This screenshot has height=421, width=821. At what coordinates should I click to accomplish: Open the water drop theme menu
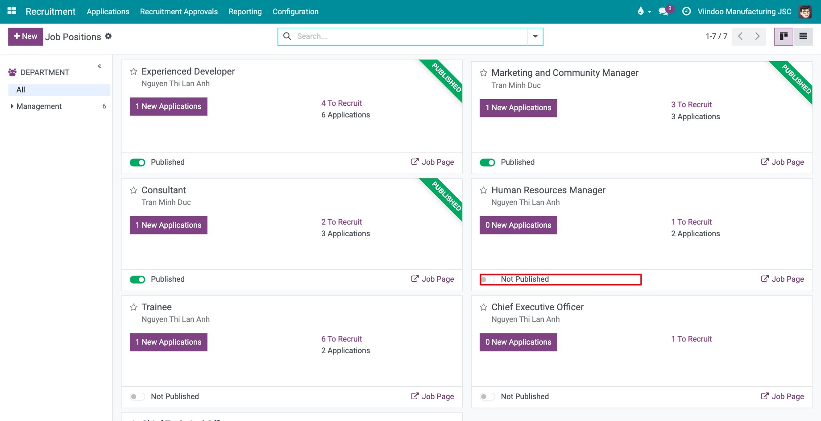click(644, 11)
